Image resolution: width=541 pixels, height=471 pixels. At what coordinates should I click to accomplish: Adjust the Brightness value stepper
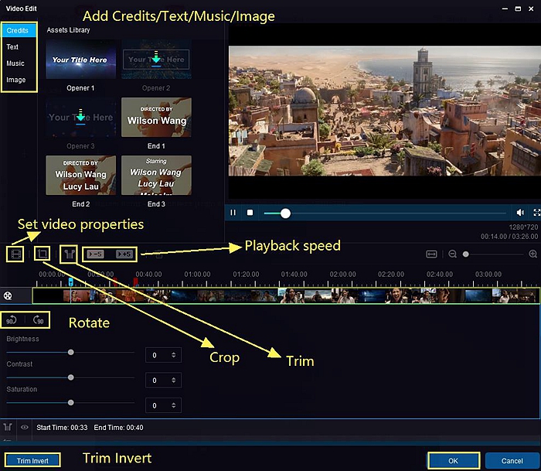point(174,355)
